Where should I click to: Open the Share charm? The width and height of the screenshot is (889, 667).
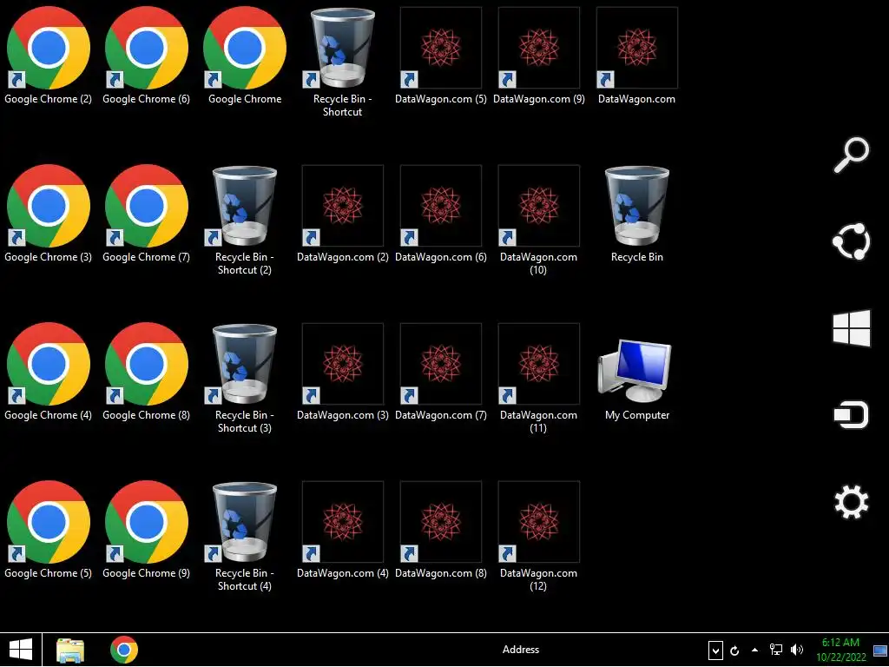click(851, 241)
